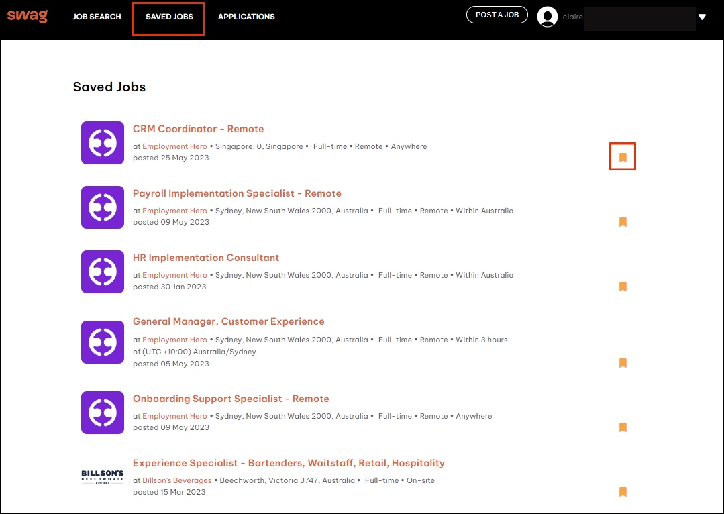
Task: Click Billson's Beechworth company logo
Action: (x=103, y=477)
